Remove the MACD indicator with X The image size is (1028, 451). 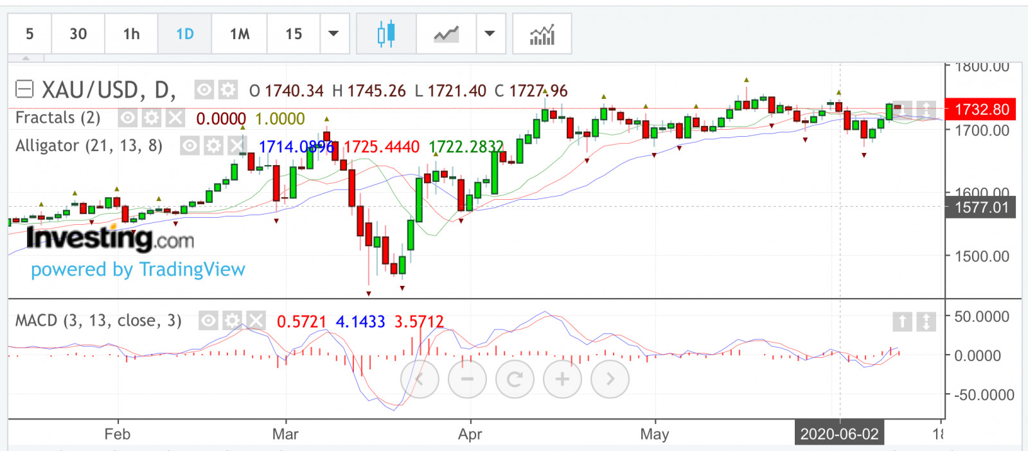pos(256,321)
